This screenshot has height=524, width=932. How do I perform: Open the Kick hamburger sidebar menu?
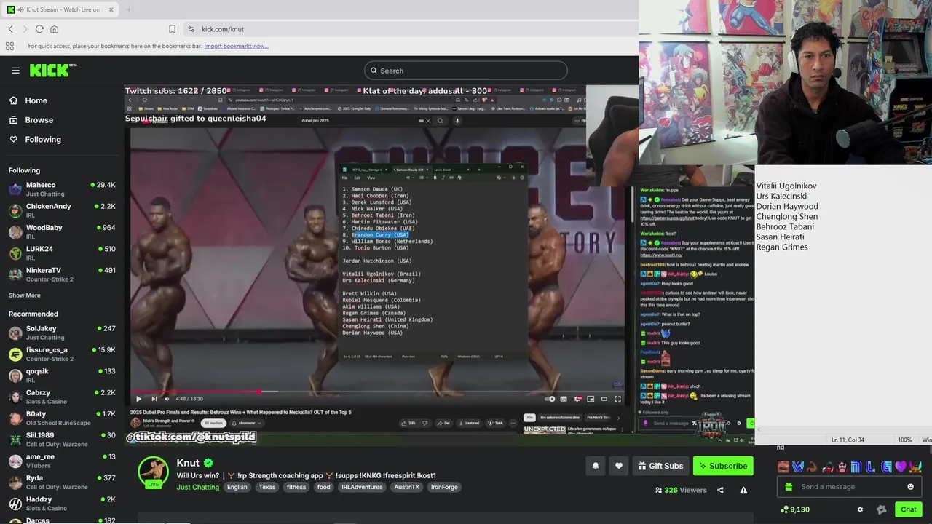click(15, 71)
